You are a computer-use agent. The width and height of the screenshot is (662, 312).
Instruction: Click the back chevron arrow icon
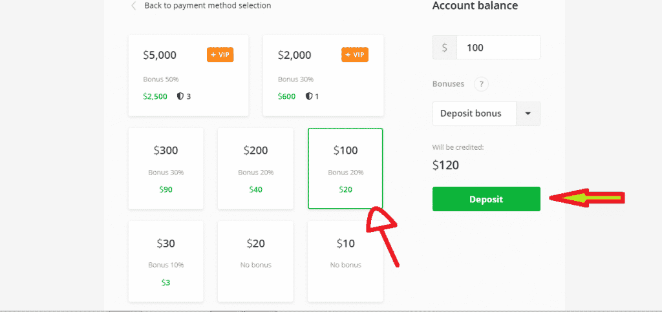coord(134,6)
